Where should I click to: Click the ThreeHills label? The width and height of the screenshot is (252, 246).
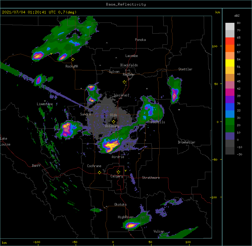pyautogui.click(x=156, y=122)
